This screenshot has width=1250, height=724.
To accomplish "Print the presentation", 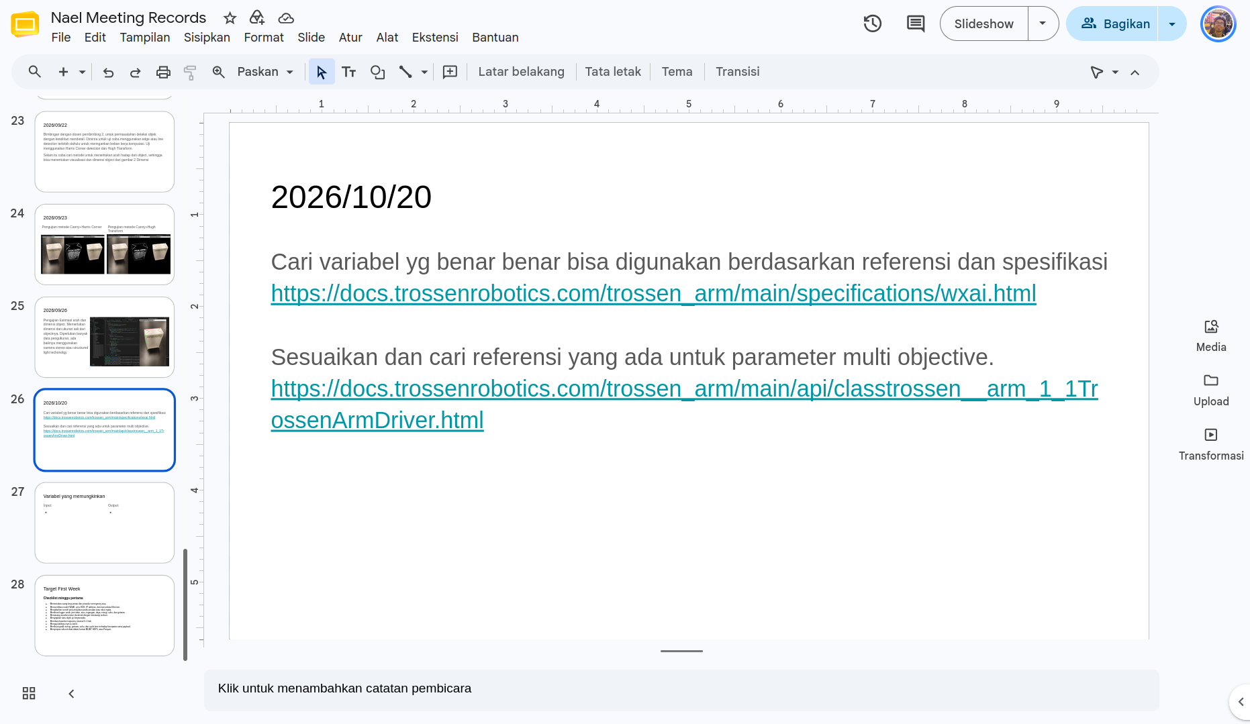I will coord(163,72).
